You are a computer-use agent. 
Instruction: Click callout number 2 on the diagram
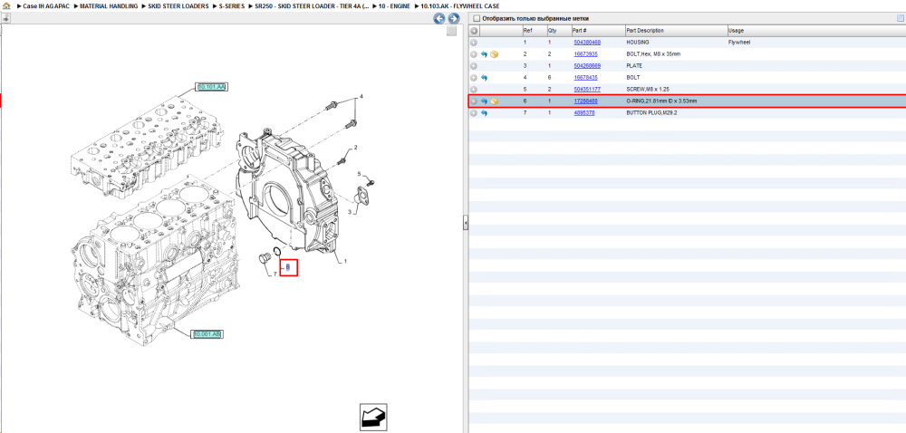click(x=355, y=148)
